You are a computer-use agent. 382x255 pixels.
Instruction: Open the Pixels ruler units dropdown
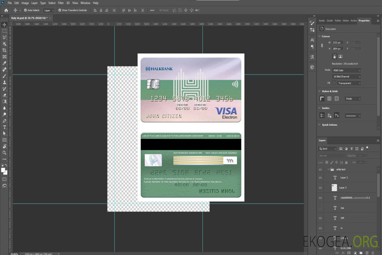tap(353, 98)
